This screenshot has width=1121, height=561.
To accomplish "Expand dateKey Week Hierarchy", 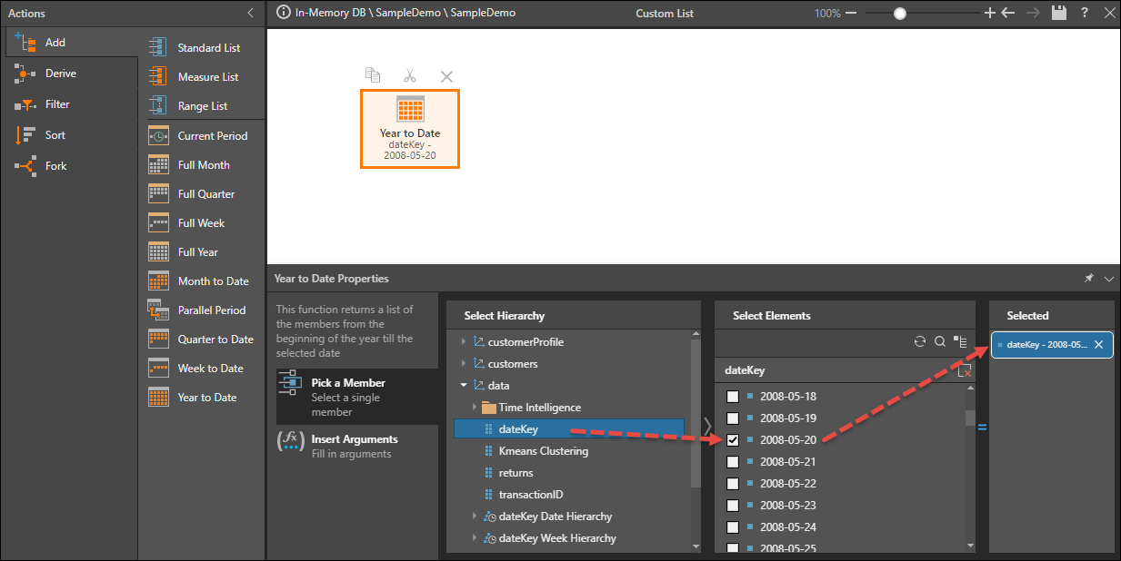I will click(x=475, y=538).
